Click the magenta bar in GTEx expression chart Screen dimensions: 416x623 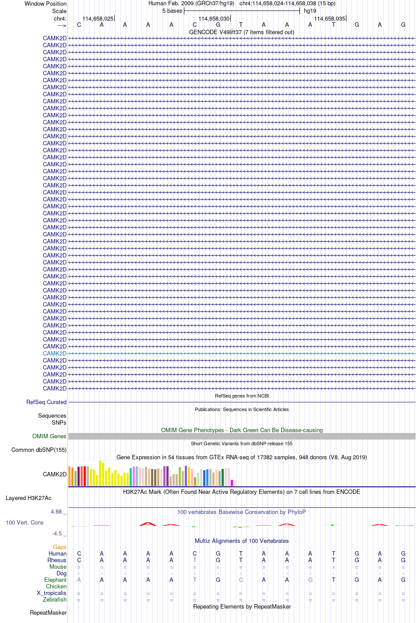point(232,483)
